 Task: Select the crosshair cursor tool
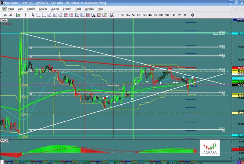(26, 15)
